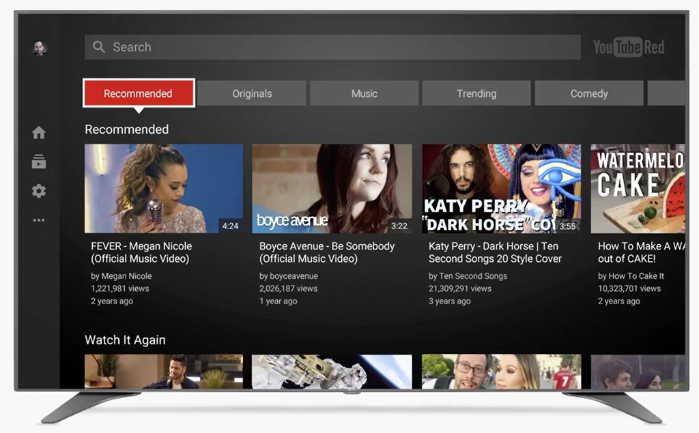Play the FEVER Megan Nicole video thumbnail
699x433 pixels.
163,188
